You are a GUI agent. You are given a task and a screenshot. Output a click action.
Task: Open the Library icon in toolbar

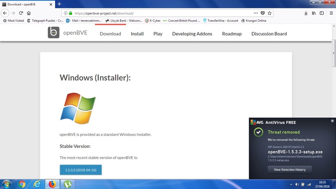point(314,13)
